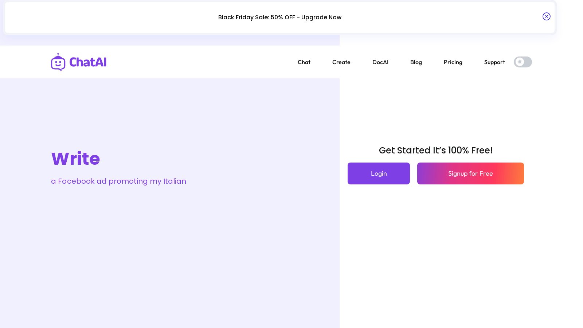Open the Chat menu item
Screen dimensions: 583x328
click(304, 62)
